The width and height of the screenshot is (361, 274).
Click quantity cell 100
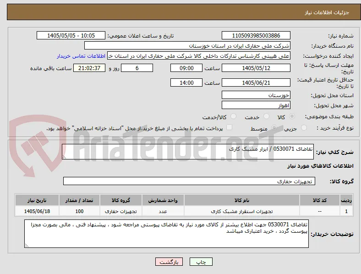tap(79, 211)
